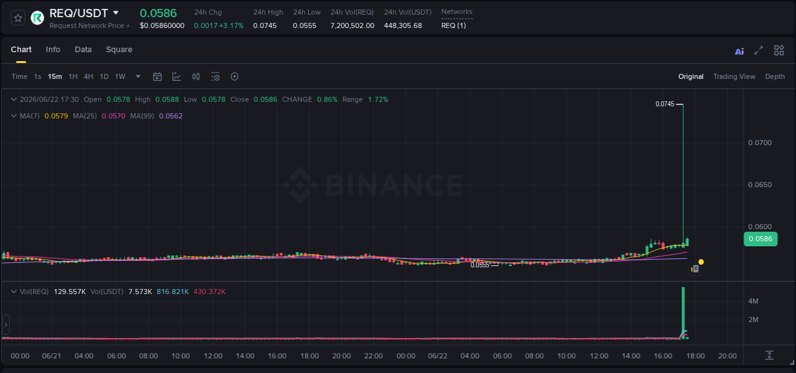The height and width of the screenshot is (373, 796).
Task: Open the technical indicators icon
Action: click(x=176, y=76)
